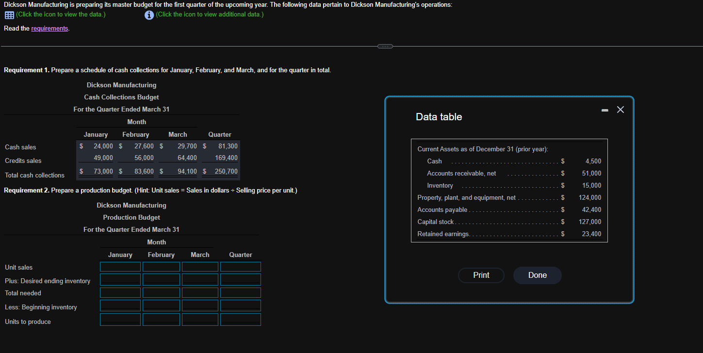Click Quarter cash sales value 81,300
703x353 pixels.
228,146
